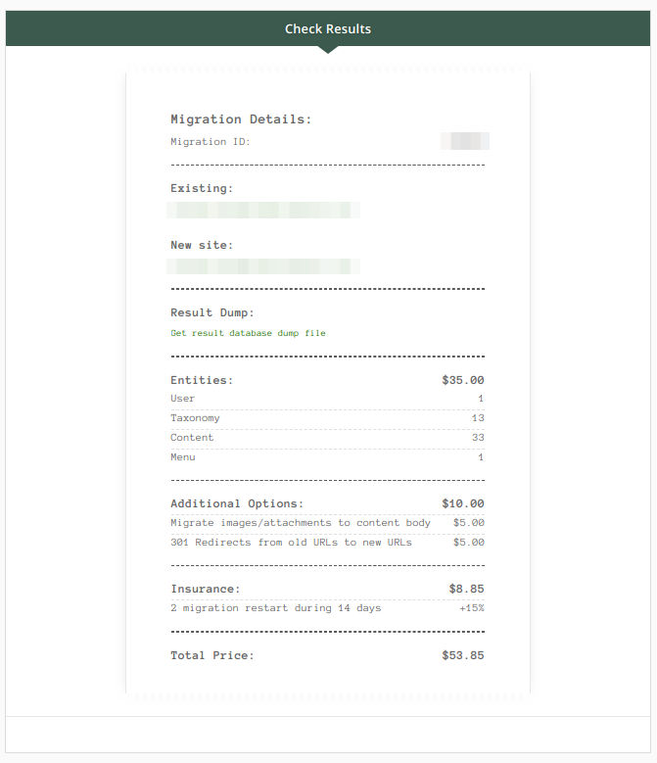
Task: Select the Menu entity row
Action: coord(327,457)
